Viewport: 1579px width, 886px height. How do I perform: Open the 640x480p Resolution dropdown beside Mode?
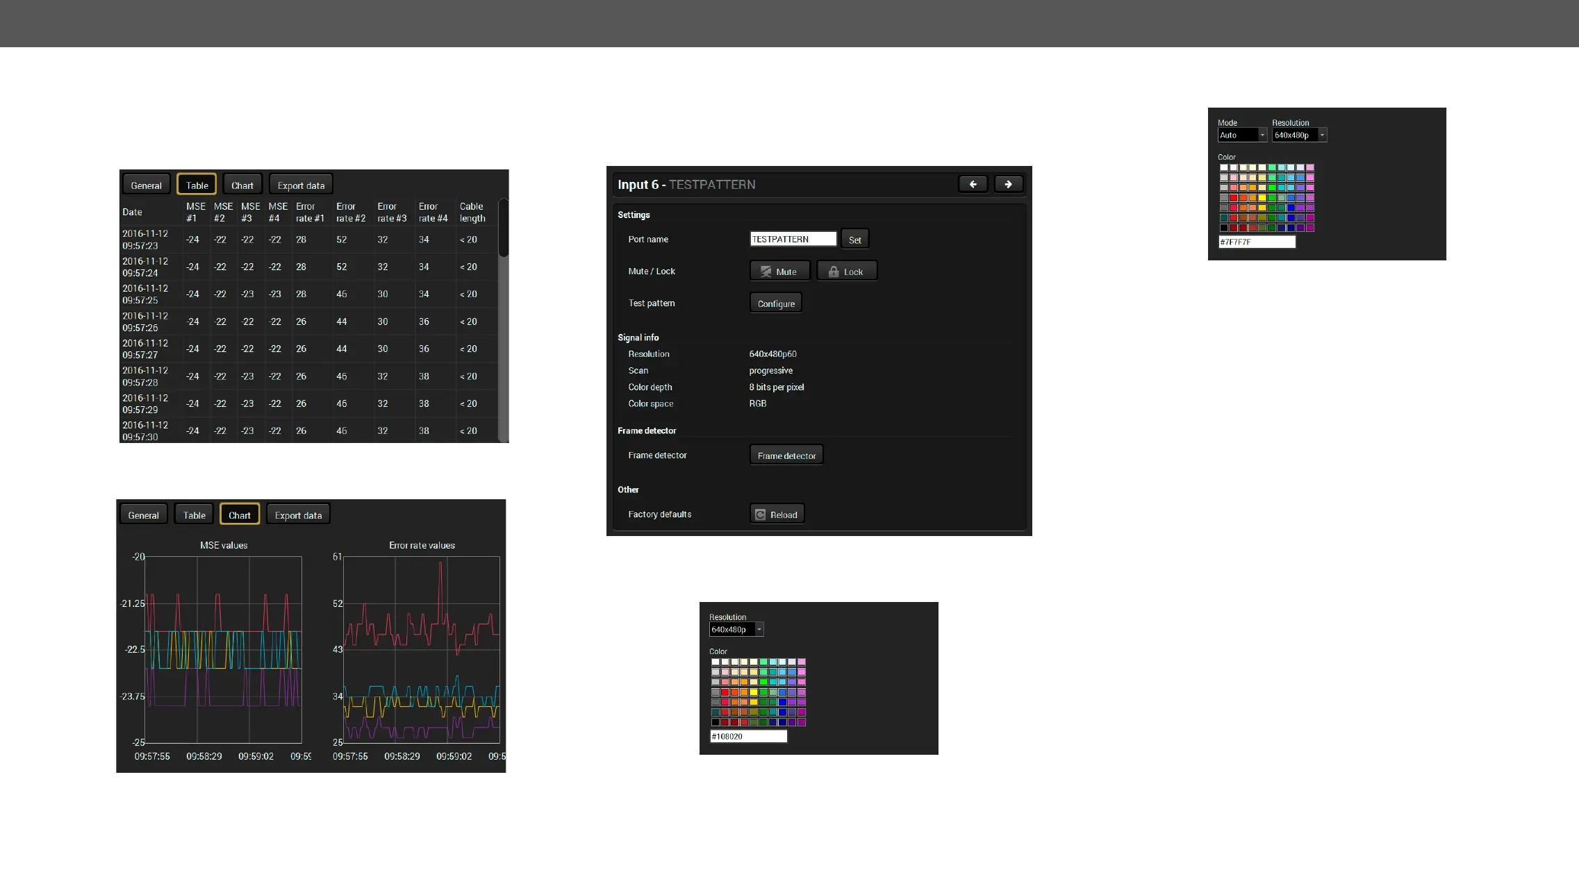click(1298, 135)
